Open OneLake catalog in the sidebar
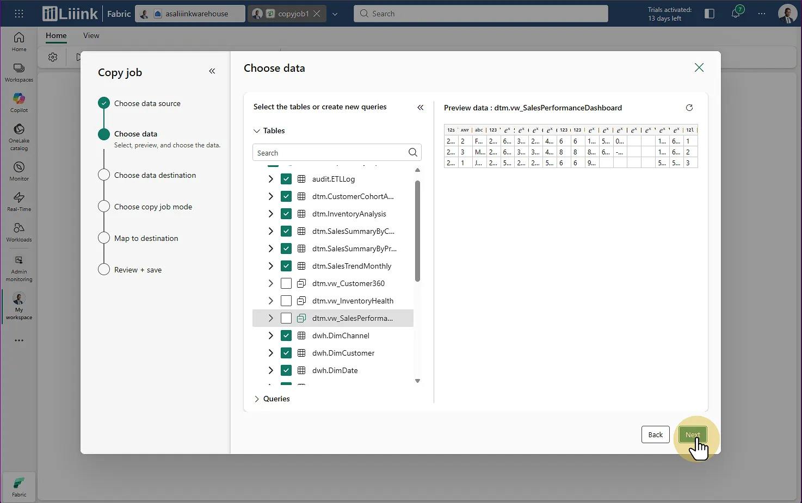The image size is (802, 503). point(19,136)
